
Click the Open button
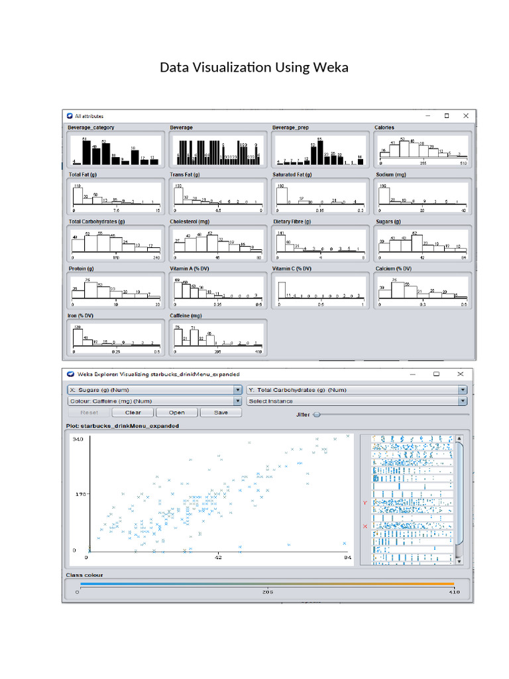[x=176, y=412]
